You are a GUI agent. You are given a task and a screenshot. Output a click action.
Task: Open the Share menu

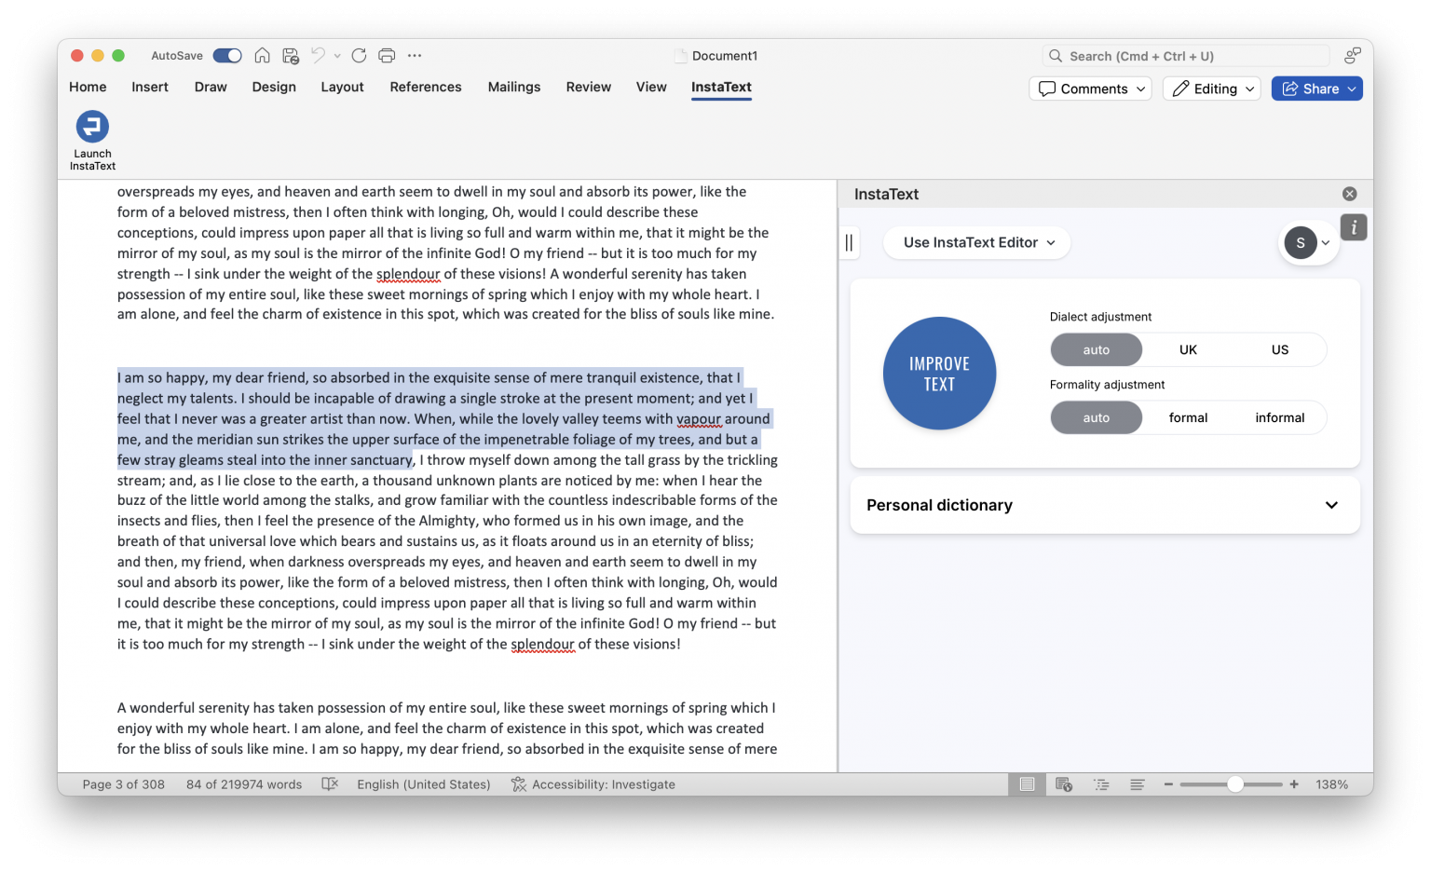(1316, 89)
